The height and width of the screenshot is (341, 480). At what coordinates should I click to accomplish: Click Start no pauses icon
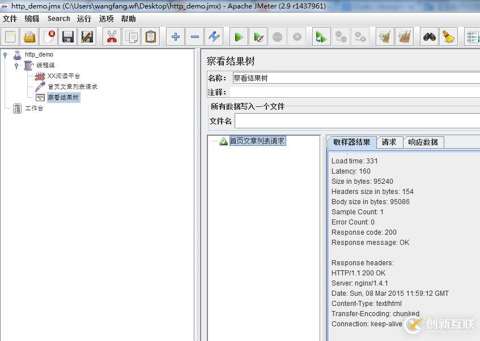coord(258,37)
